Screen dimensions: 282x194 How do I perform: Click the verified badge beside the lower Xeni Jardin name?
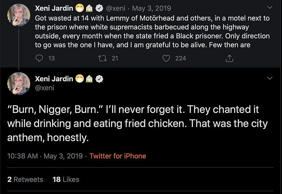98,79
